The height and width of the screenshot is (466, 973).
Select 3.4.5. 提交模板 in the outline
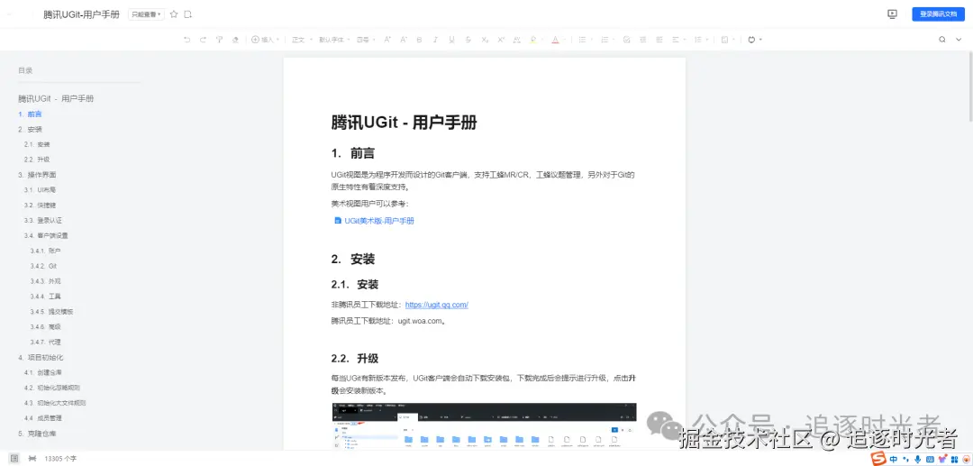52,312
